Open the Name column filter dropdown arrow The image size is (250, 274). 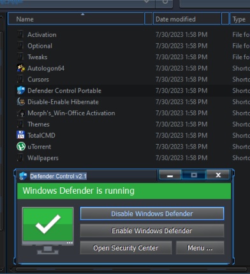(x=148, y=18)
